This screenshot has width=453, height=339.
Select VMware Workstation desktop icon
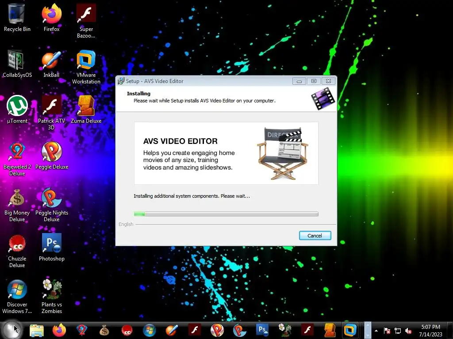[x=86, y=67]
